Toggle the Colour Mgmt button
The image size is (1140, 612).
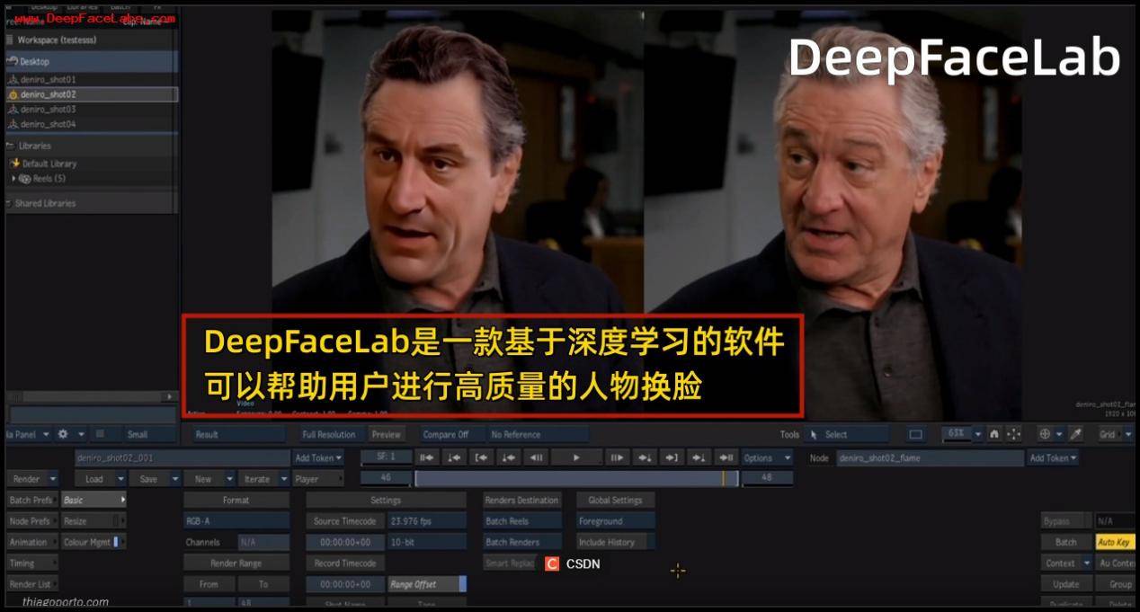94,542
